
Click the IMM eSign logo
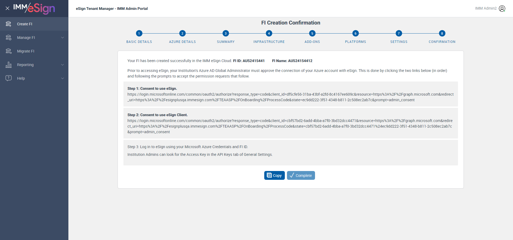coord(34,8)
